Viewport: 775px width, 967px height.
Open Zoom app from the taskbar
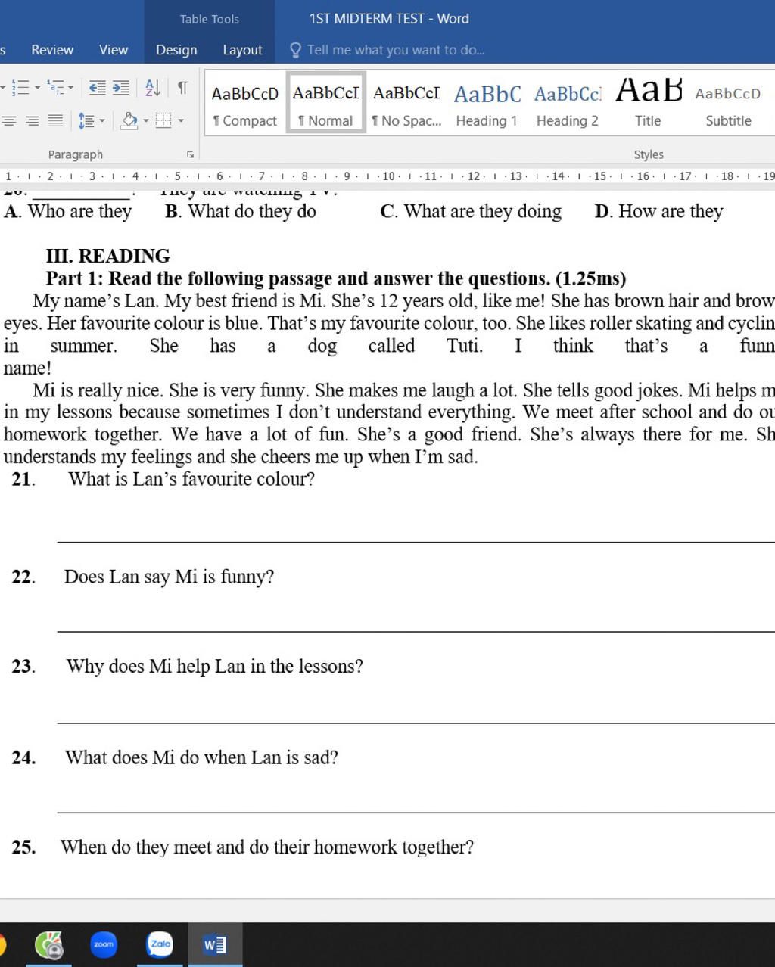click(104, 944)
